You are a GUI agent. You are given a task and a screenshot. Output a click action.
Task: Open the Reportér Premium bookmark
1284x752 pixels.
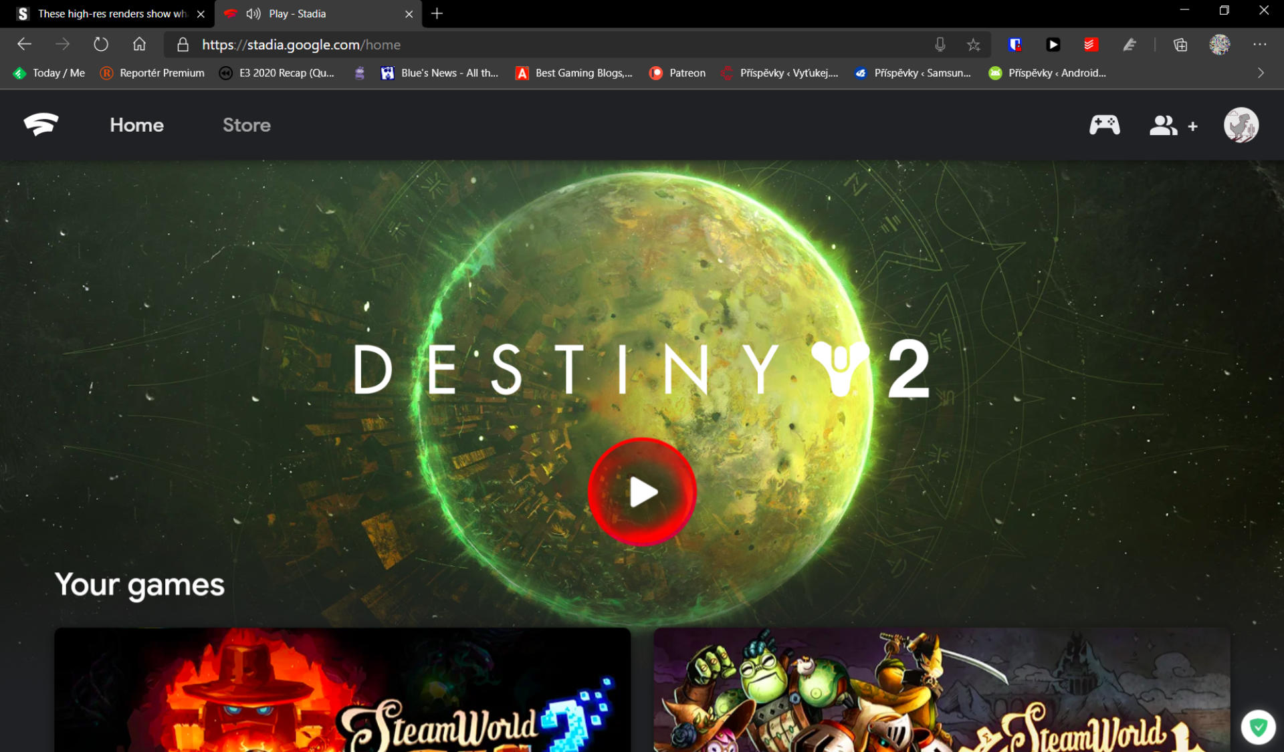pos(152,73)
